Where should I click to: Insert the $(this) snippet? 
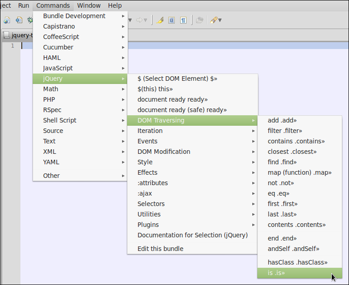tap(192, 89)
